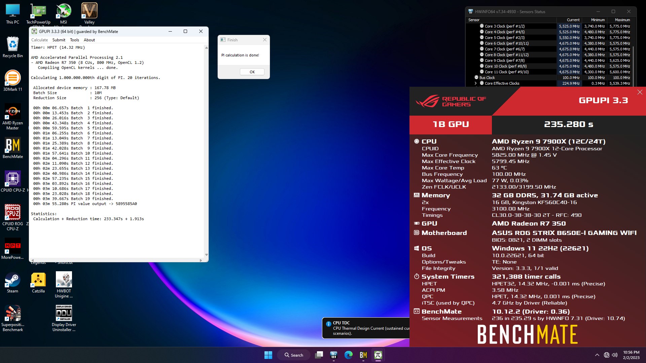Launch AMD Ryzen Master shortcut

[x=12, y=117]
